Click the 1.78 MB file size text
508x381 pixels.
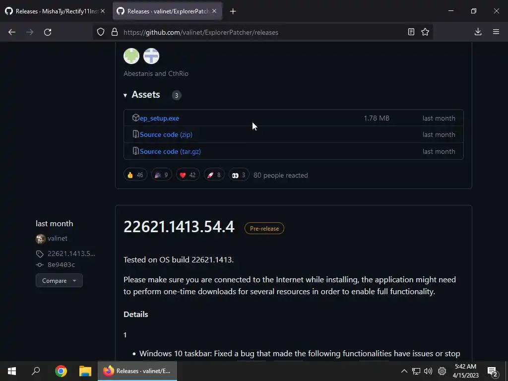pyautogui.click(x=377, y=118)
